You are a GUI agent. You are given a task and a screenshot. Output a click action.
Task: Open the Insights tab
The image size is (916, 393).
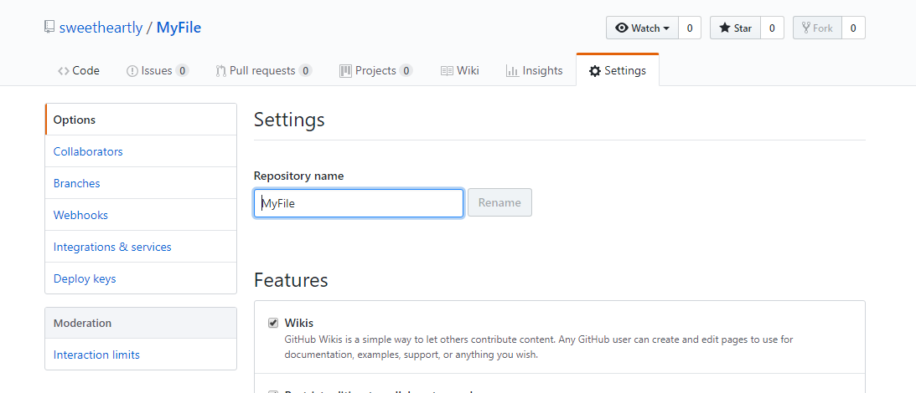[x=534, y=70]
